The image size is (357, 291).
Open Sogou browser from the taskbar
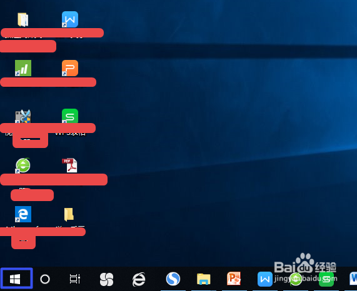tap(173, 279)
